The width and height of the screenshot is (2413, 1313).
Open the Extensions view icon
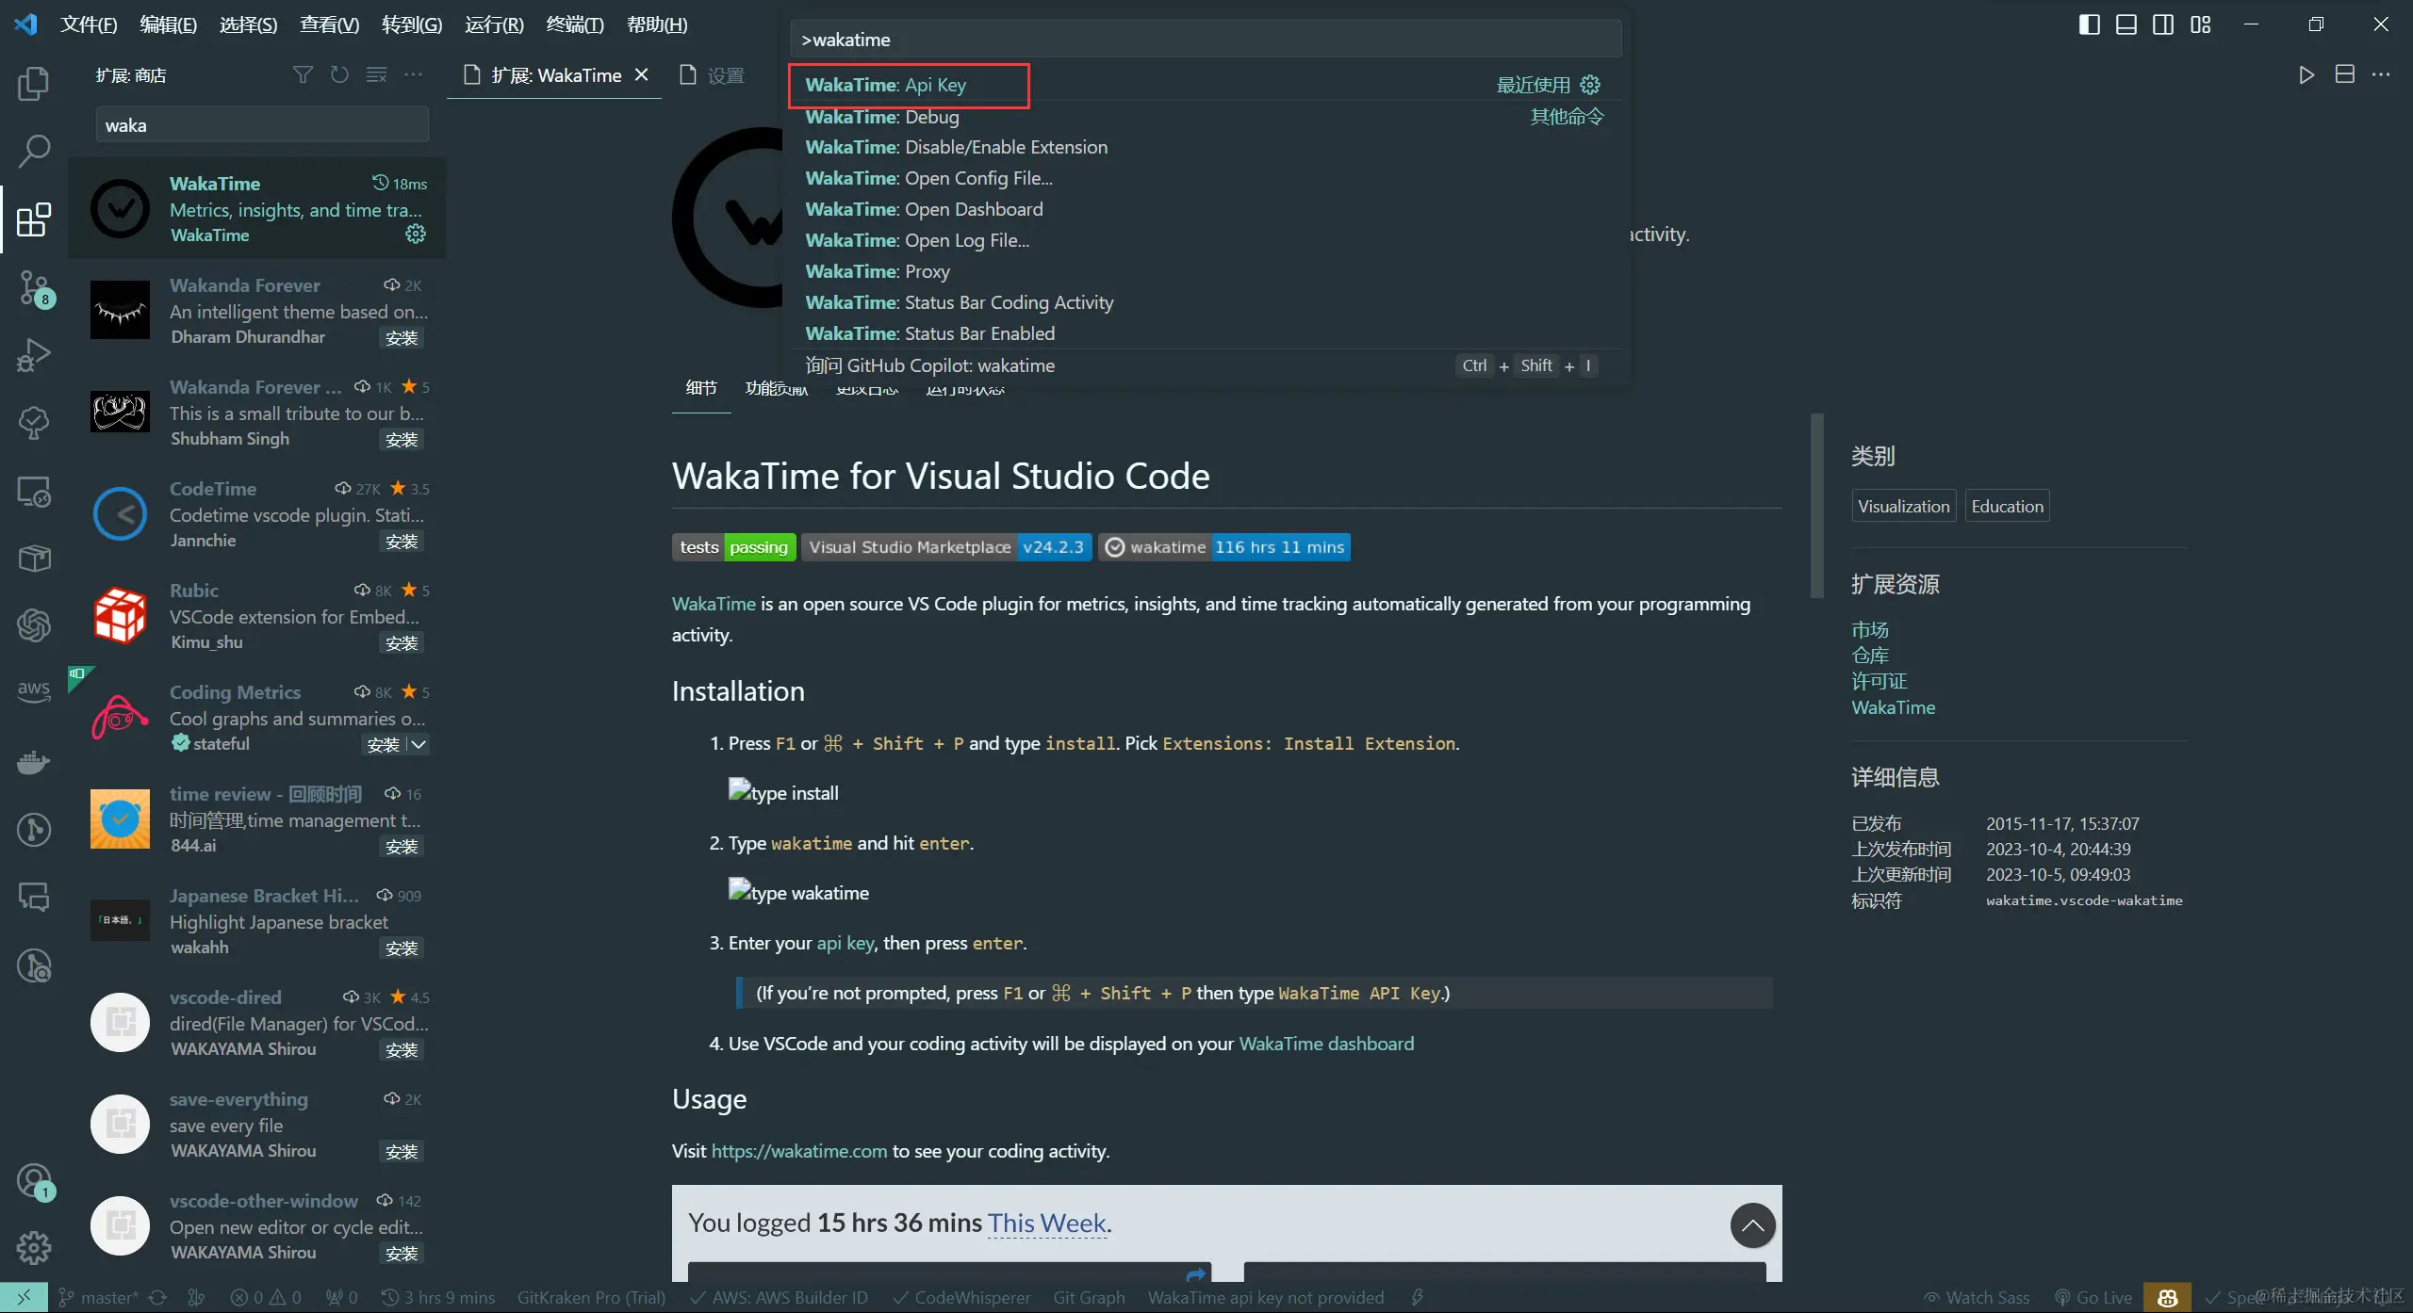click(34, 219)
